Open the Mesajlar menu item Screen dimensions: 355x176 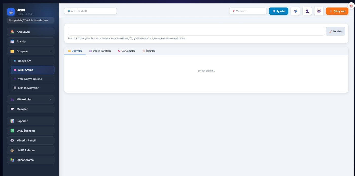[x=31, y=109]
